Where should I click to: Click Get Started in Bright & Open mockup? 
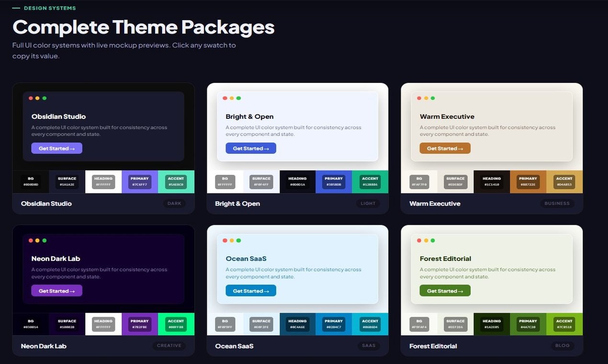tap(250, 148)
